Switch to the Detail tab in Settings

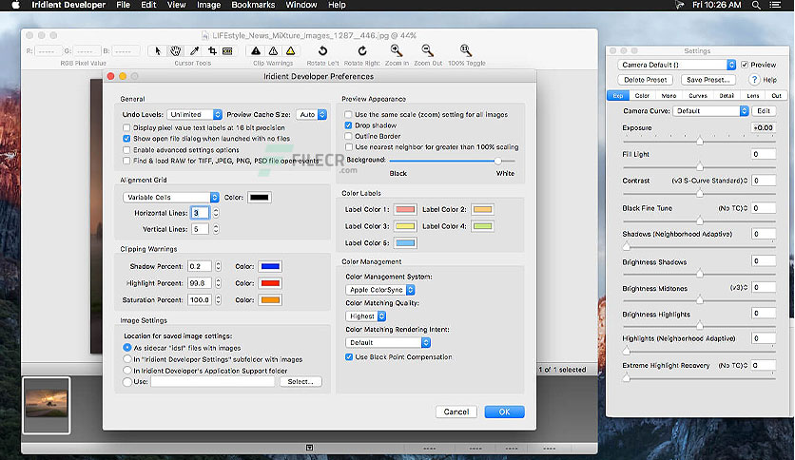(x=727, y=96)
